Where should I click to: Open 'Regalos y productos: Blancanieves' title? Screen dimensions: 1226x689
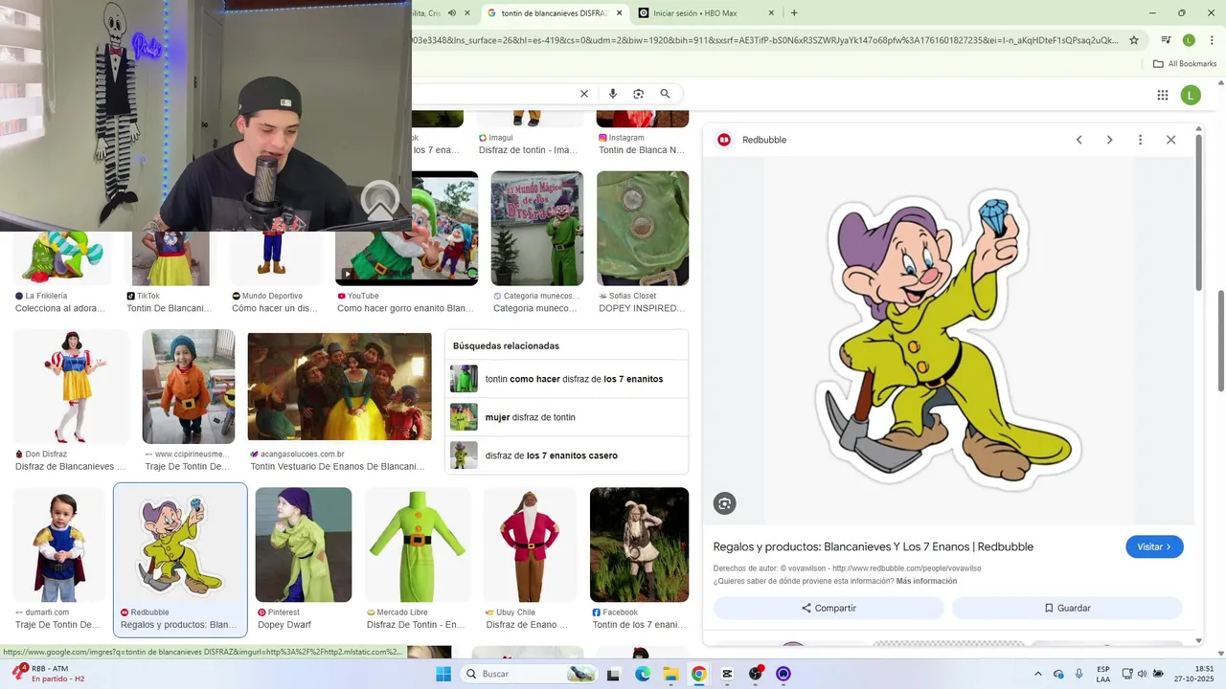[873, 547]
